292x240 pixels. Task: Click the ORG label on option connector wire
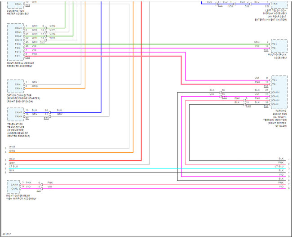pyautogui.click(x=35, y=86)
